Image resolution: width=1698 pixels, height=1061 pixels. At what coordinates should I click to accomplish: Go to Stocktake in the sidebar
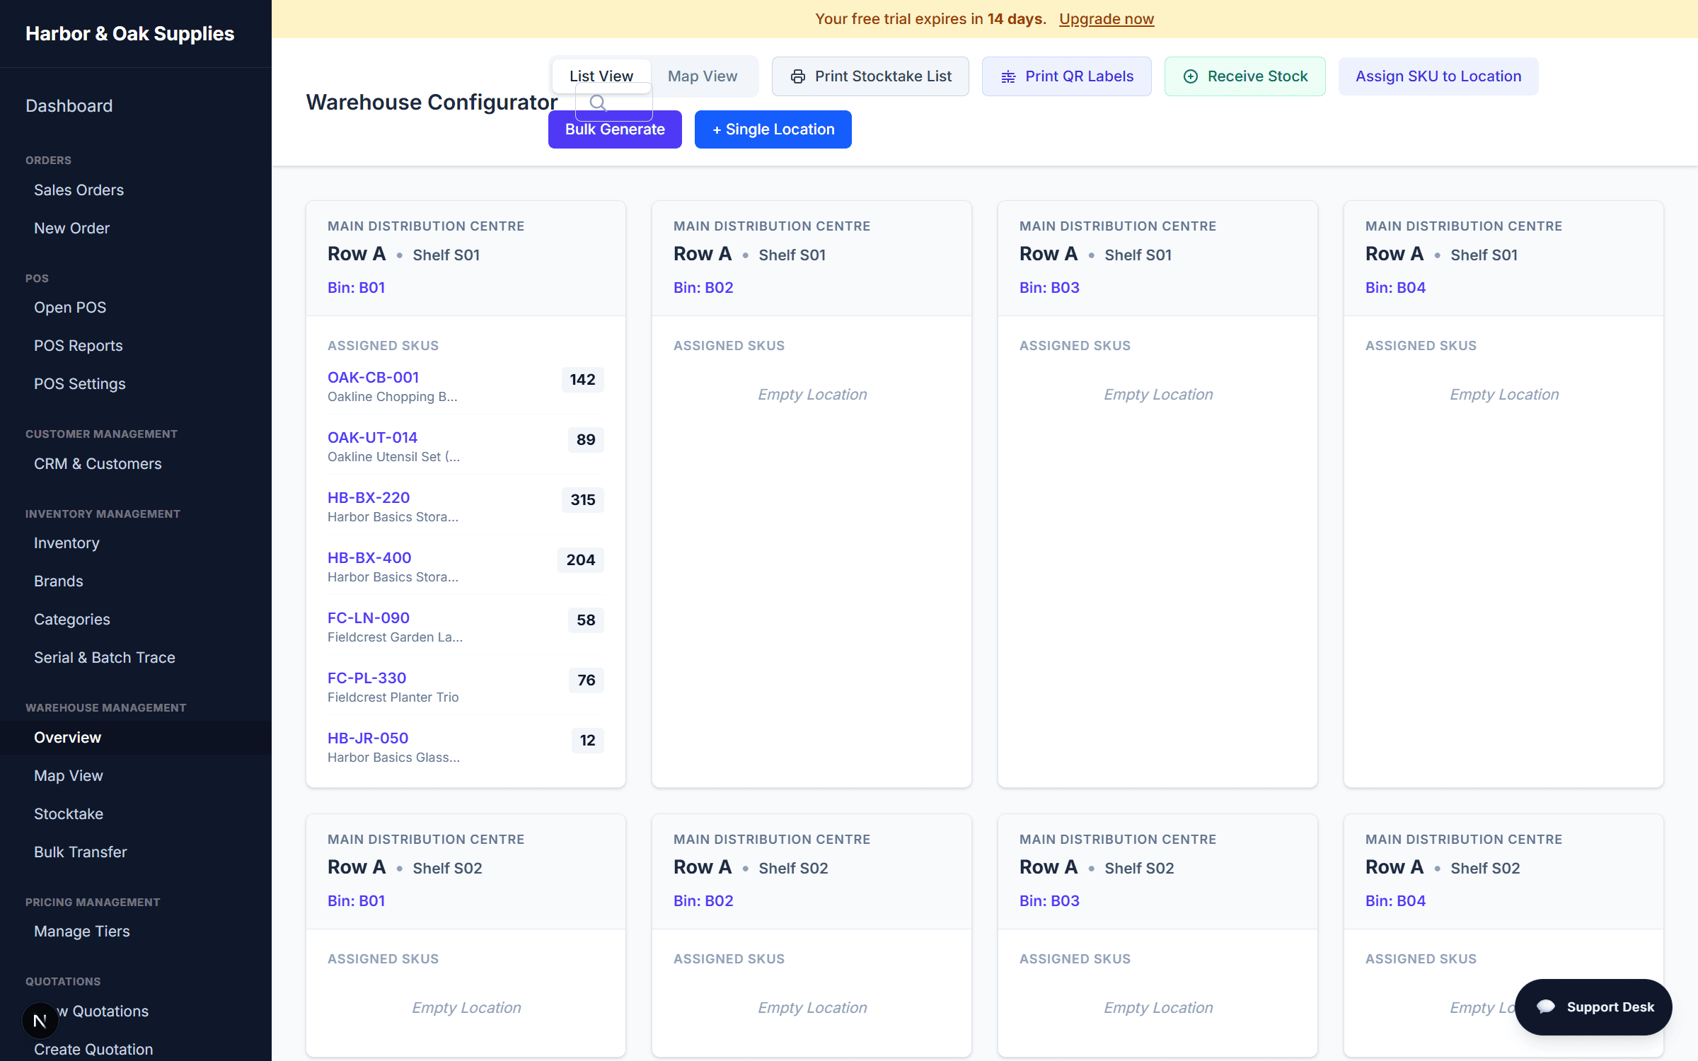coord(69,814)
